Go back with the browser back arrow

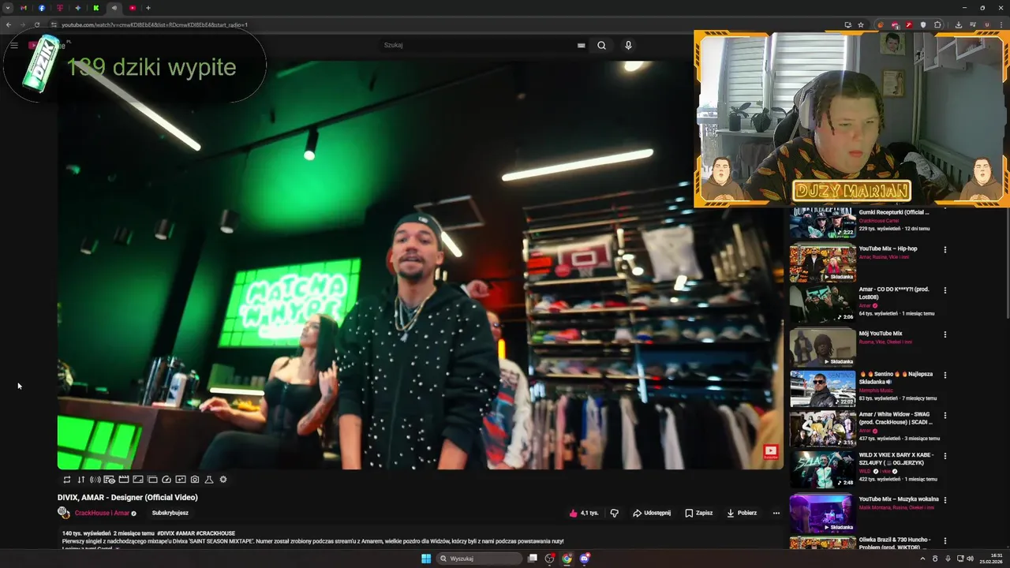click(9, 24)
